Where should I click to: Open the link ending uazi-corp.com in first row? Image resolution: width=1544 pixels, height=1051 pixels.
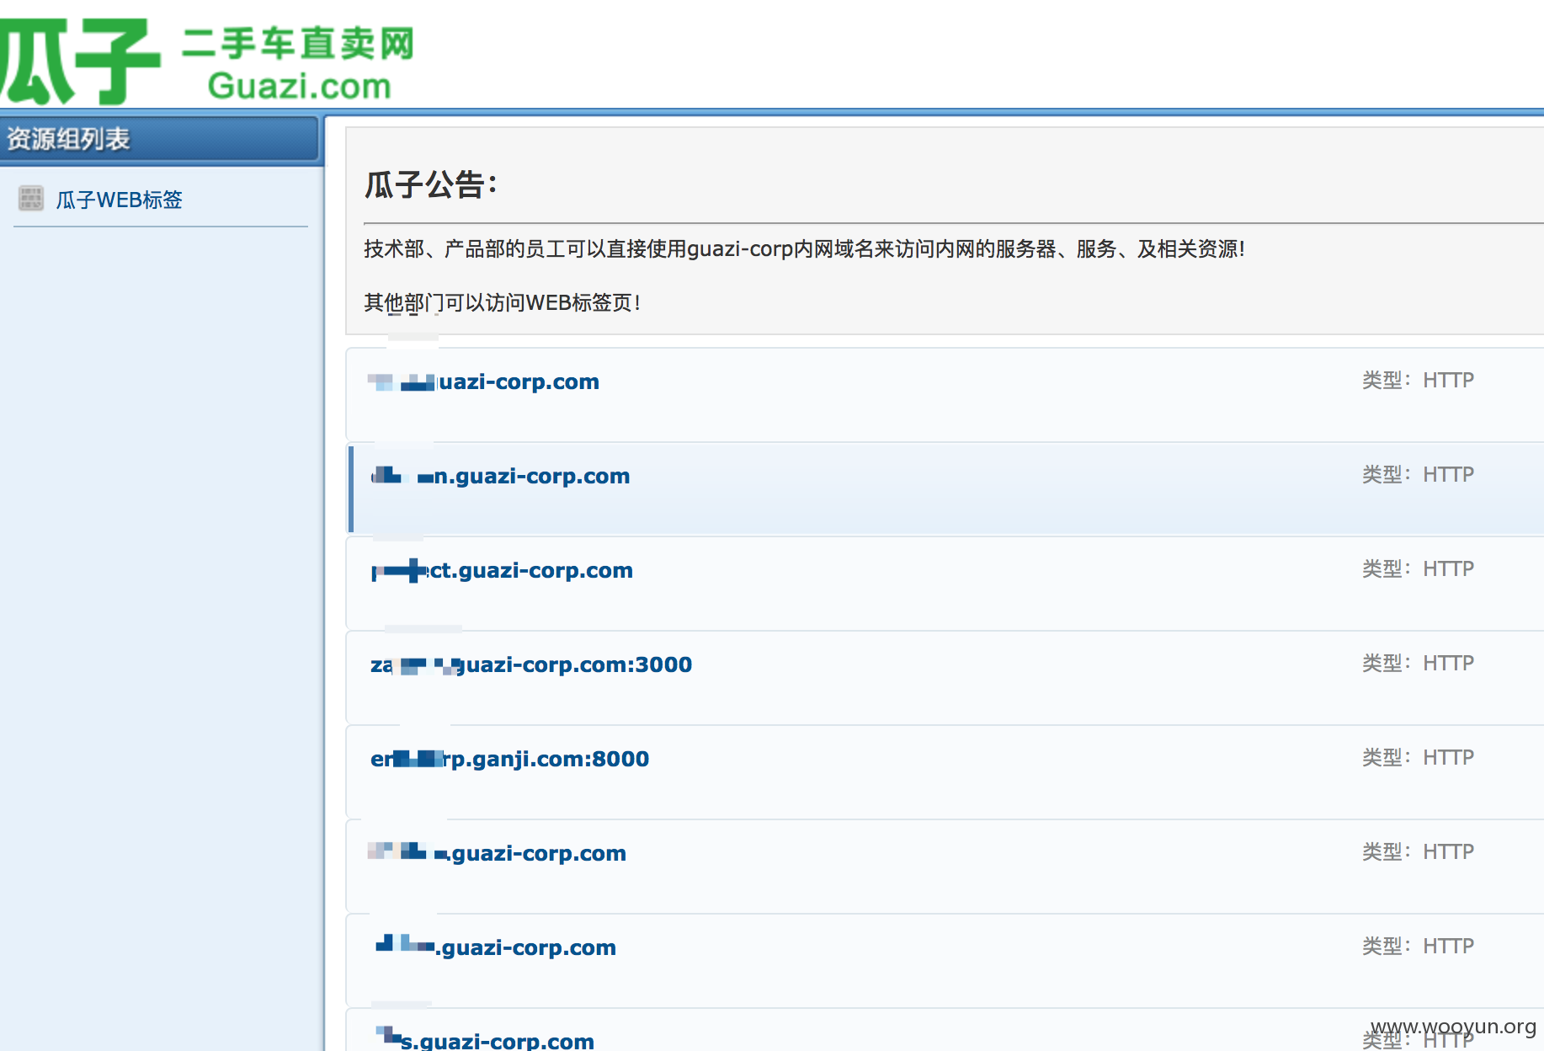click(x=483, y=382)
